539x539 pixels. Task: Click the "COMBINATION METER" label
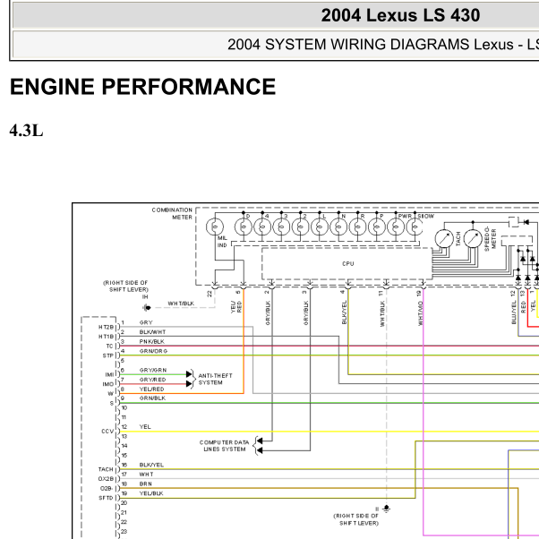[172, 213]
